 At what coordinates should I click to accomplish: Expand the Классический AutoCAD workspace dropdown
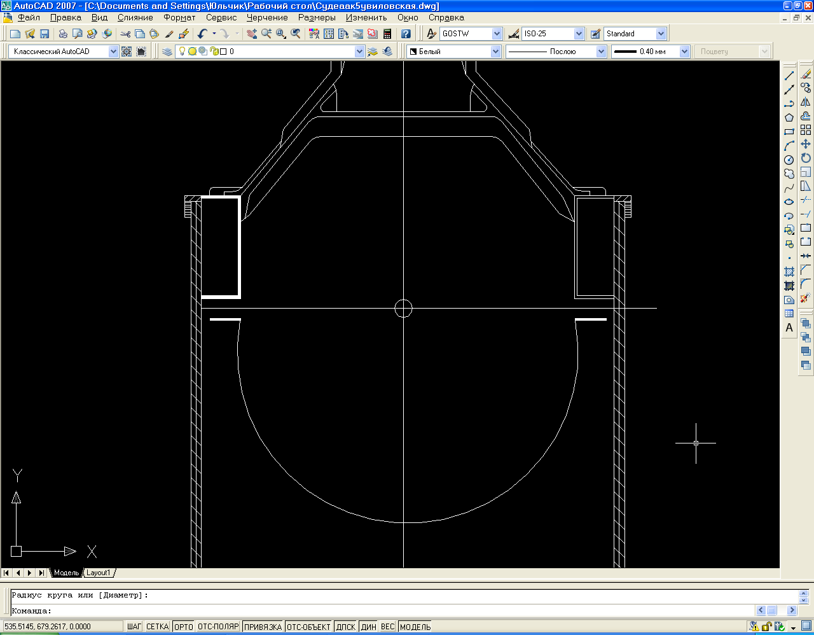coord(113,52)
